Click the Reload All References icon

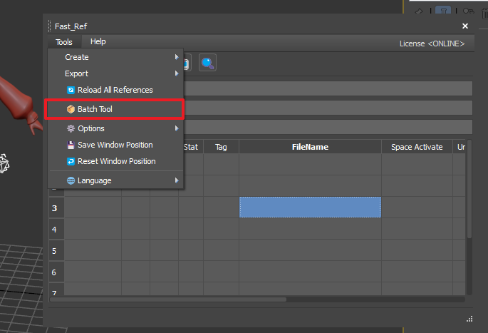(x=71, y=90)
